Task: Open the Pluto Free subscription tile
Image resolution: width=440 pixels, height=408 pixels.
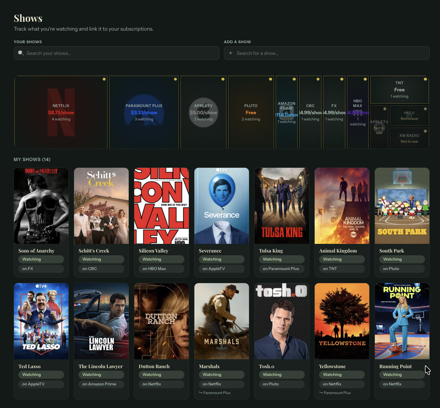Action: pos(251,112)
